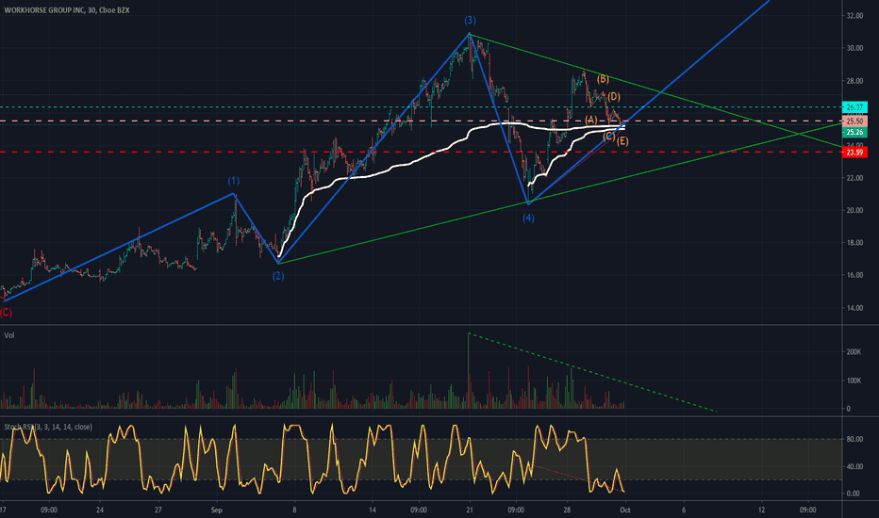
Task: Click 100K on the volume axis
Action: pyautogui.click(x=854, y=380)
